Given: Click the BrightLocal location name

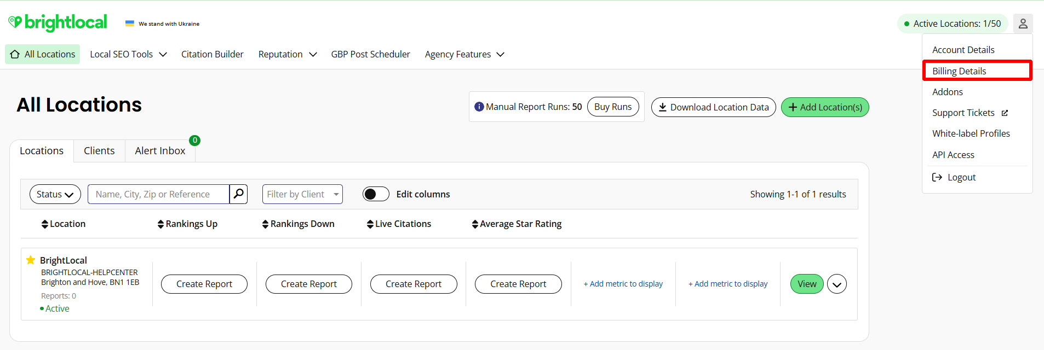Looking at the screenshot, I should [x=64, y=260].
